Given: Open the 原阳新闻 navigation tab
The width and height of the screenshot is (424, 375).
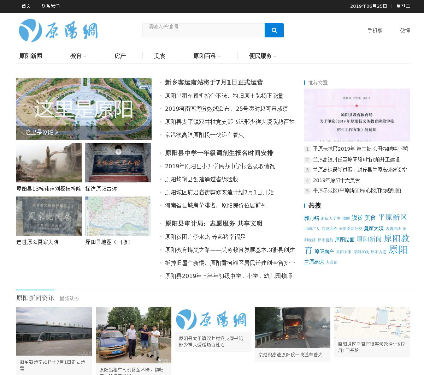Looking at the screenshot, I should pos(31,56).
